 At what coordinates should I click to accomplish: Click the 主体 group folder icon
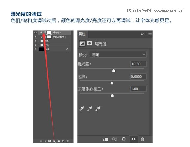[42, 45]
